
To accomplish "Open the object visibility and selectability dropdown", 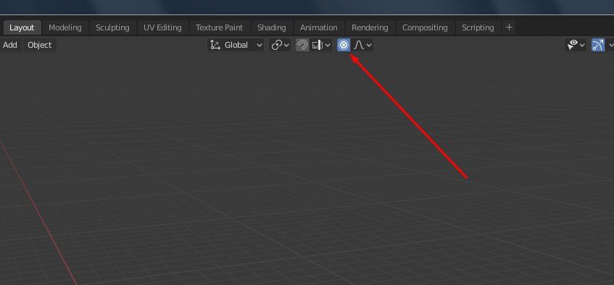I will coord(576,45).
